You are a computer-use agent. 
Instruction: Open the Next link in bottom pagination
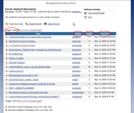[x=39, y=101]
